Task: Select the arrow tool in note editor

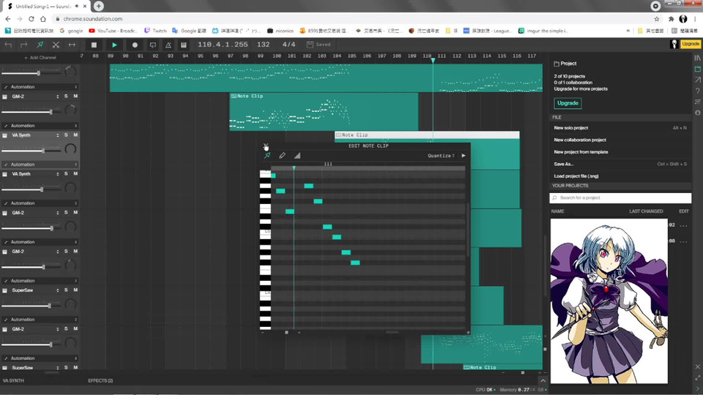Action: [267, 155]
